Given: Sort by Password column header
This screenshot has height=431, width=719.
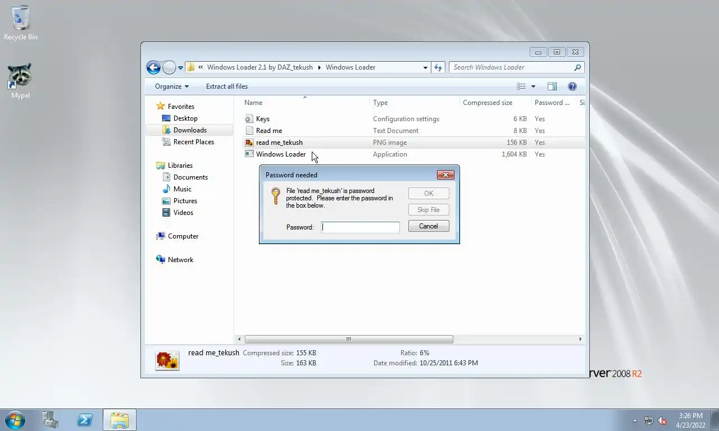Looking at the screenshot, I should pyautogui.click(x=553, y=103).
